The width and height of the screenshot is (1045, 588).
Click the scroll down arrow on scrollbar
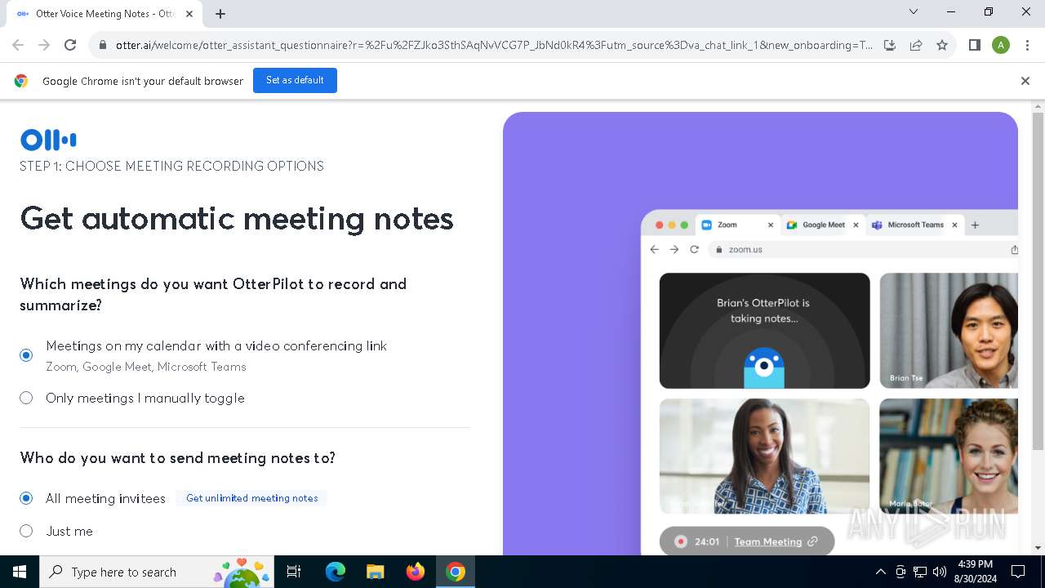(1038, 548)
